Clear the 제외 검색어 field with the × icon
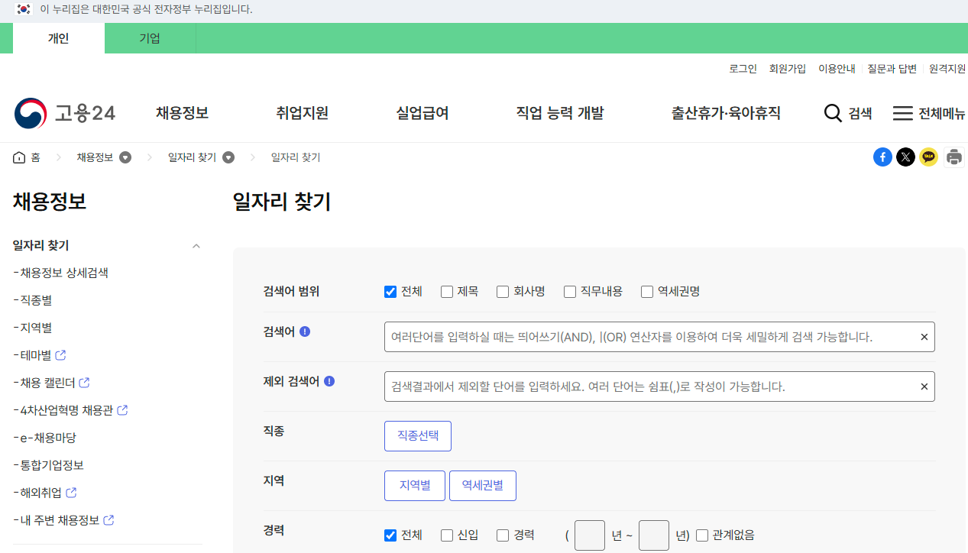Screen dimensions: 968x553 (924, 386)
